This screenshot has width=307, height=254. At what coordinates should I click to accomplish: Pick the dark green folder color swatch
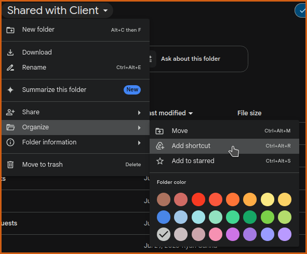click(250, 217)
